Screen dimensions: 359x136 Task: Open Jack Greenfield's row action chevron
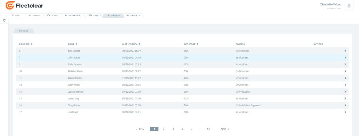345,92
